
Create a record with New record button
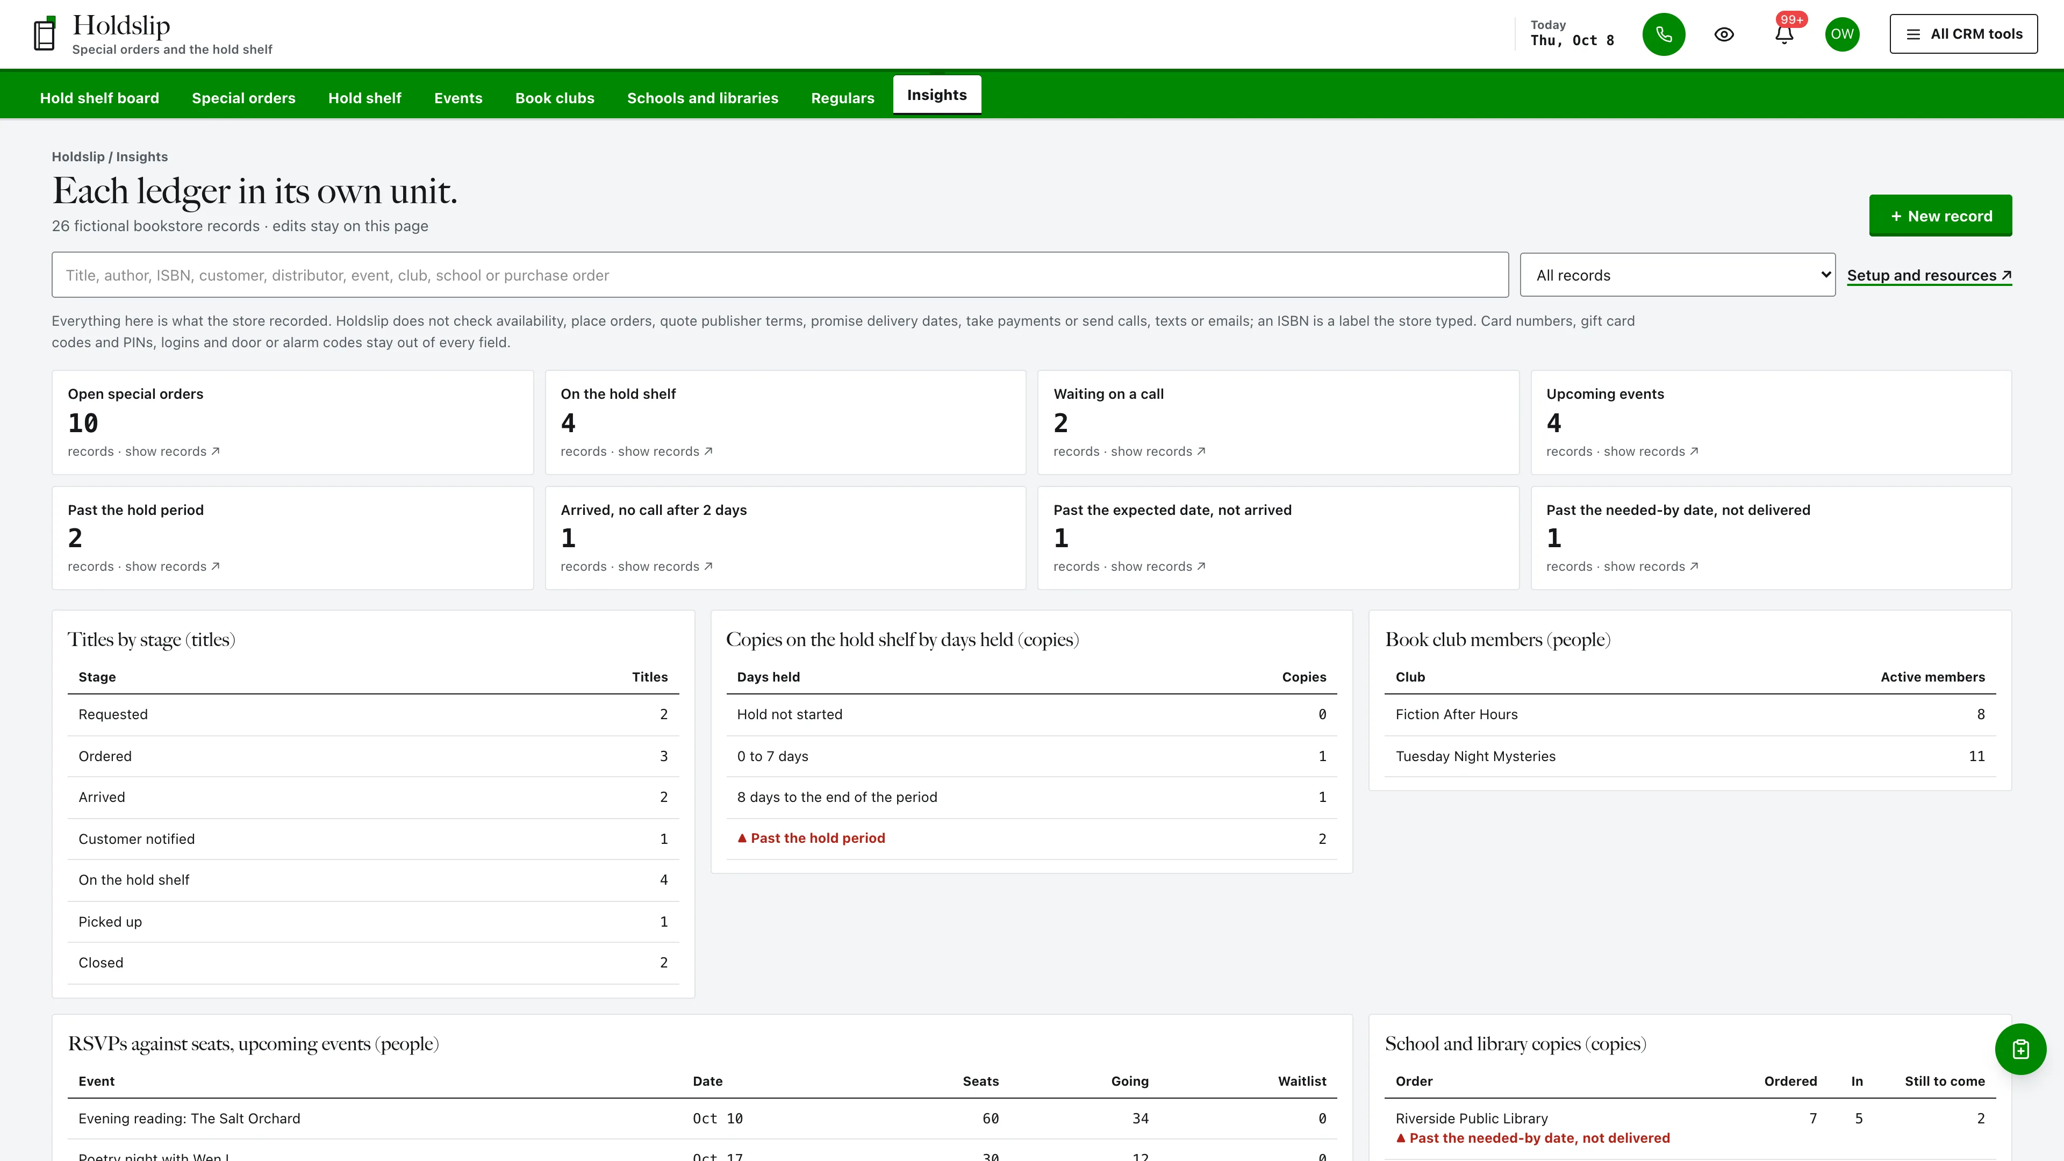tap(1940, 216)
